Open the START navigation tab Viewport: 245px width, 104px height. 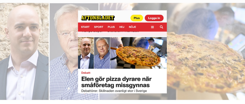pyautogui.click(x=85, y=27)
